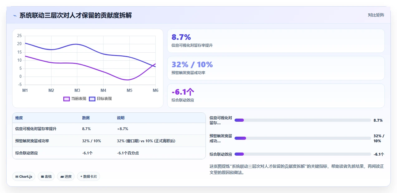Click the 综合联动效应 progress bar
The width and height of the screenshot is (397, 193).
(303, 154)
